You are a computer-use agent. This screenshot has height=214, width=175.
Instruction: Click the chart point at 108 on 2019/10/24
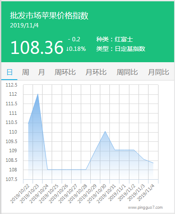[x=47, y=170]
